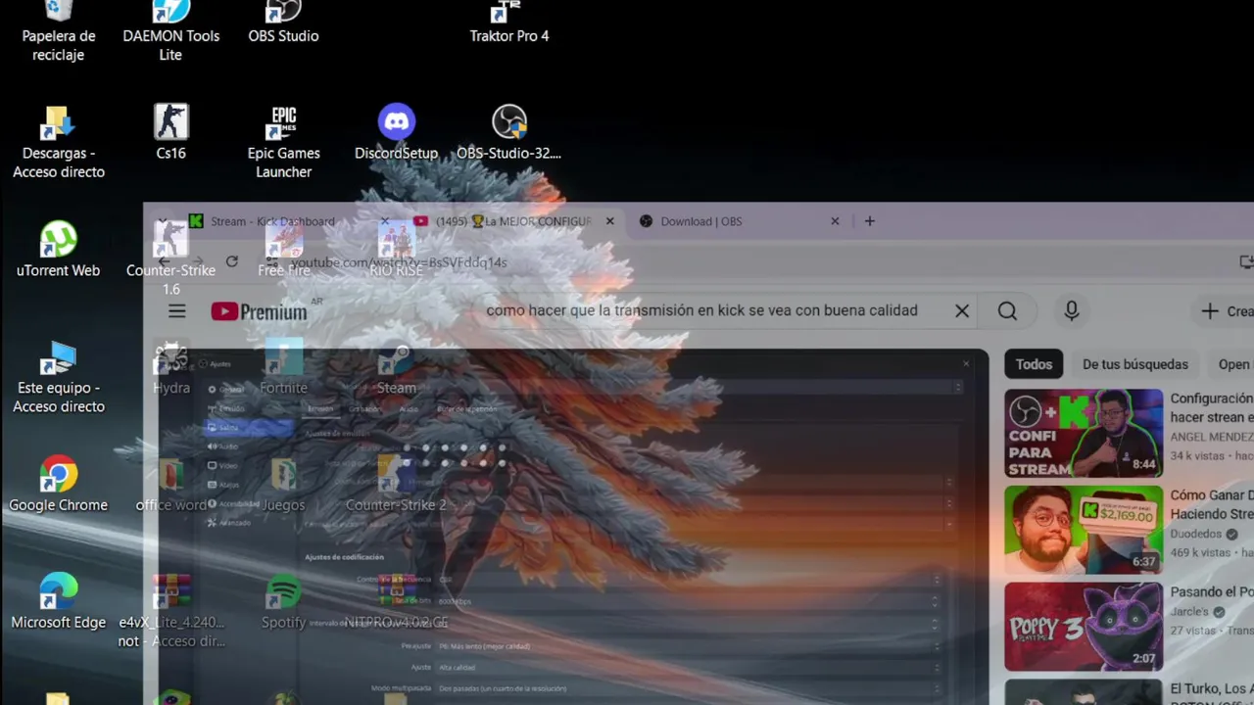Open Microsoft Edge desktop icon

tap(58, 601)
